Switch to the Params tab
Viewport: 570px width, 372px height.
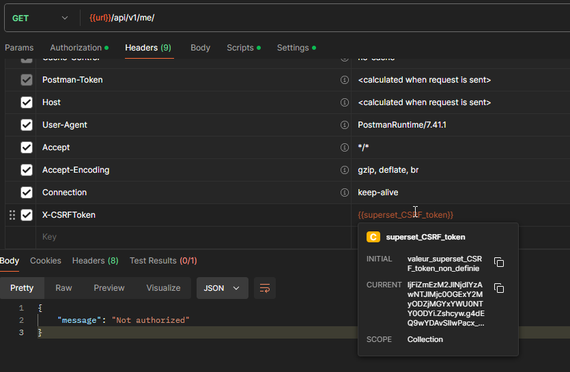(19, 48)
